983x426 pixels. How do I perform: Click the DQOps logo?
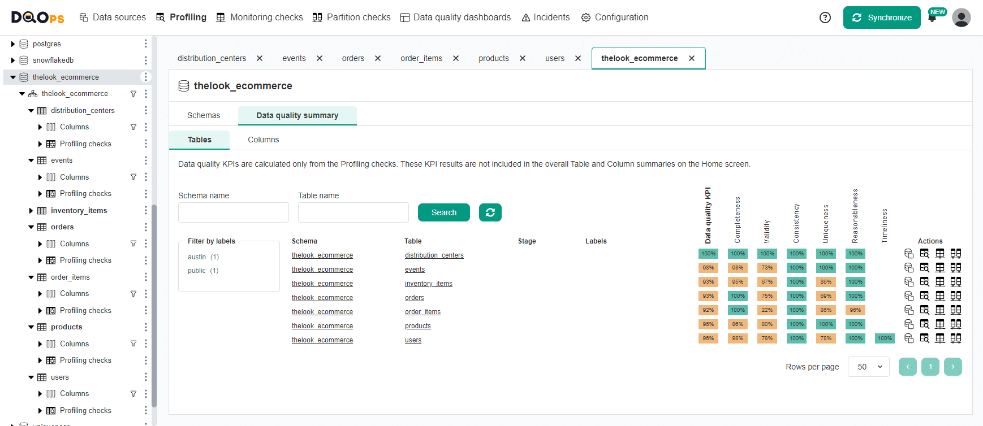pyautogui.click(x=38, y=18)
